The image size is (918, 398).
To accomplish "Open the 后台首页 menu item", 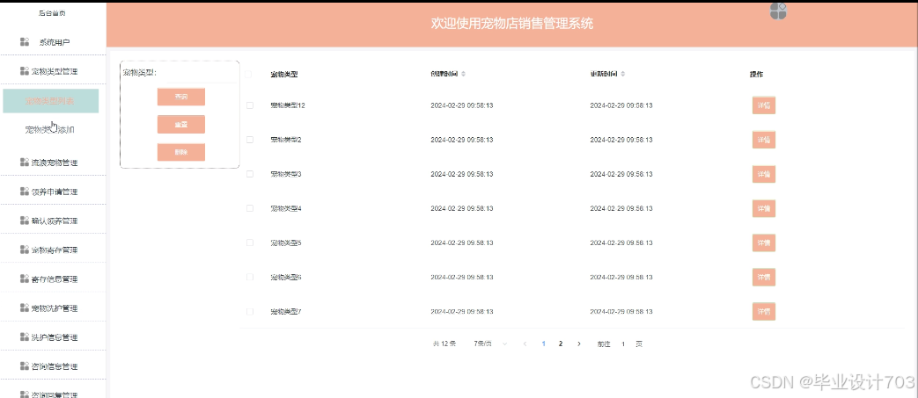I will pyautogui.click(x=52, y=13).
